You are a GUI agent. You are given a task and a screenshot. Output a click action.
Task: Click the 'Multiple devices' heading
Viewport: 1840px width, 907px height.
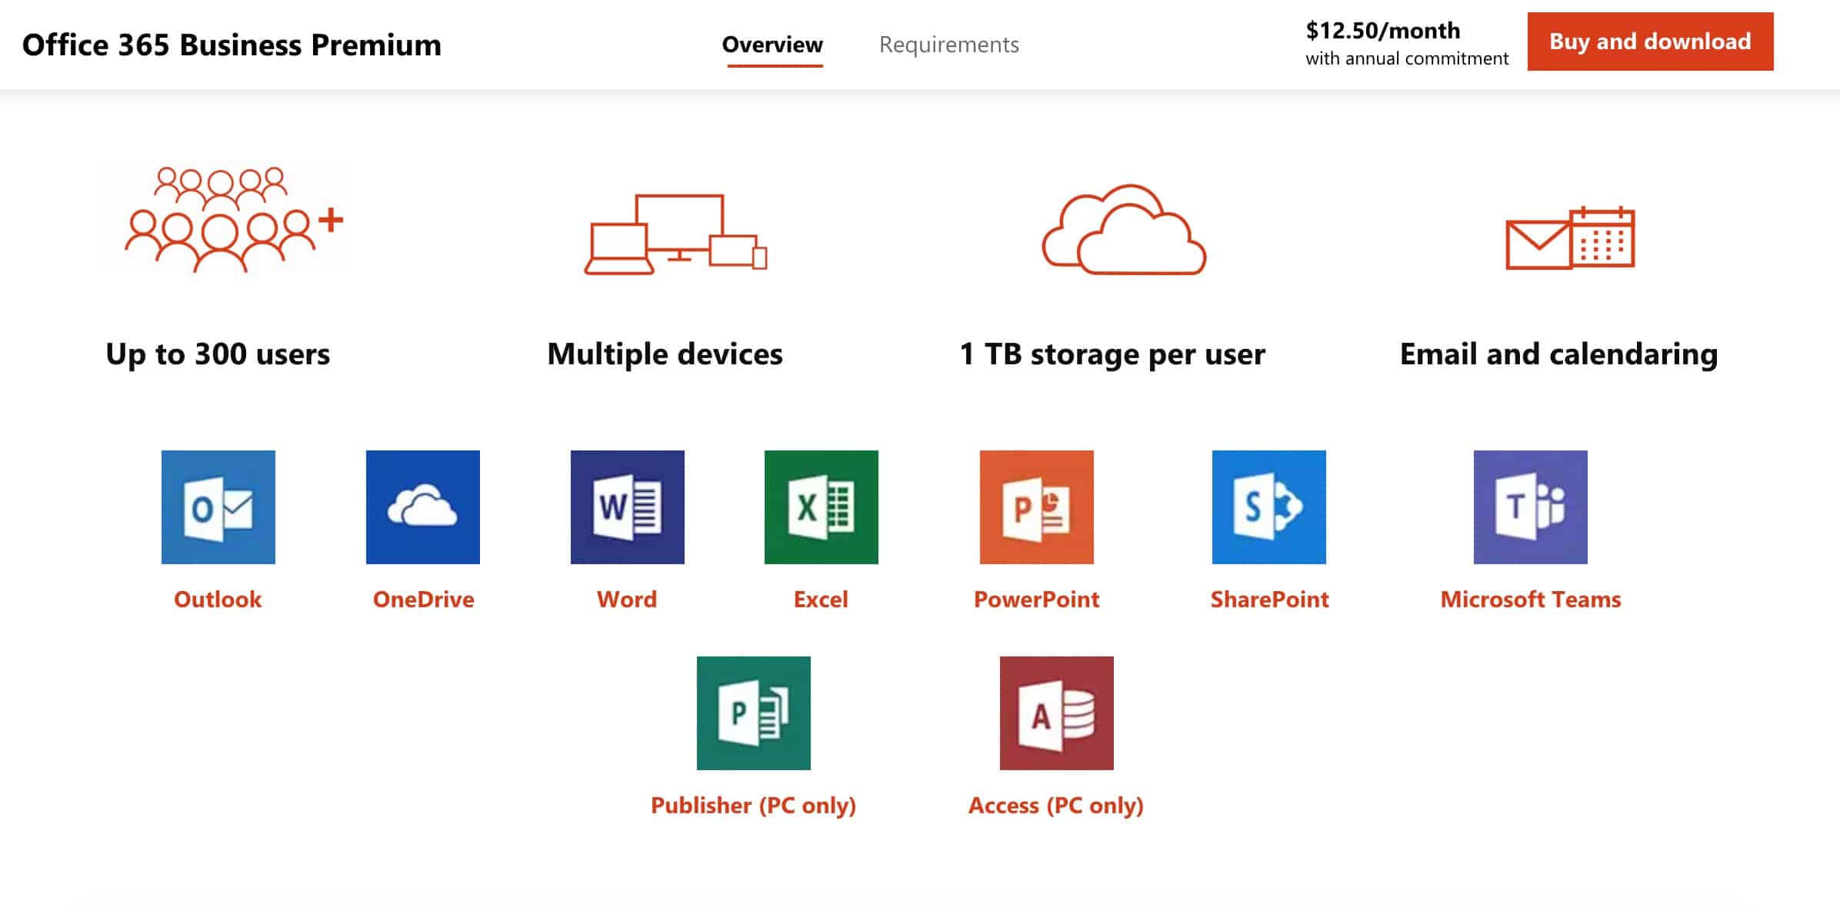pos(665,354)
